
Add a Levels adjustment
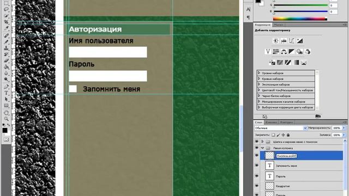click(x=284, y=41)
